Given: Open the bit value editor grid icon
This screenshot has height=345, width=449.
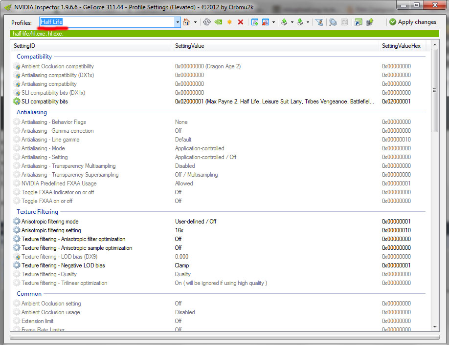Looking at the screenshot, I should pos(344,22).
